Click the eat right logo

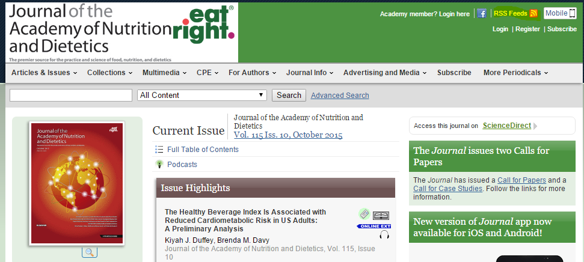[204, 25]
